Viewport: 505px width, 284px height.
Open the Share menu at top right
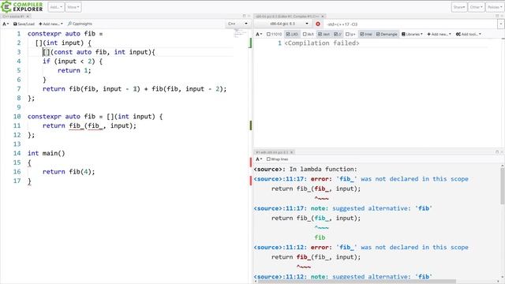(459, 7)
